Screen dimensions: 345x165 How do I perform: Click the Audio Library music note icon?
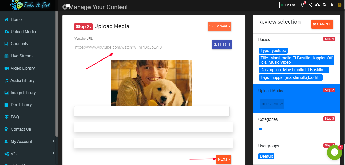coord(6,80)
